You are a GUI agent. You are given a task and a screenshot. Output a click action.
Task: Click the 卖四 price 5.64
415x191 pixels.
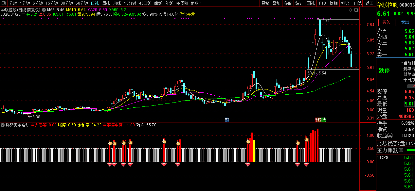click(409, 37)
